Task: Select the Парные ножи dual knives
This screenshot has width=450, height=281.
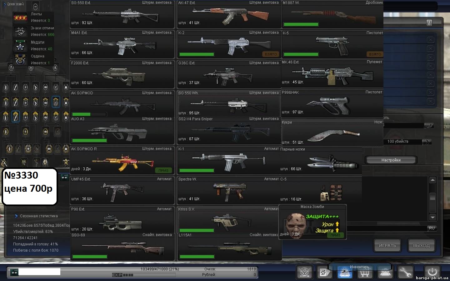Action: point(321,161)
